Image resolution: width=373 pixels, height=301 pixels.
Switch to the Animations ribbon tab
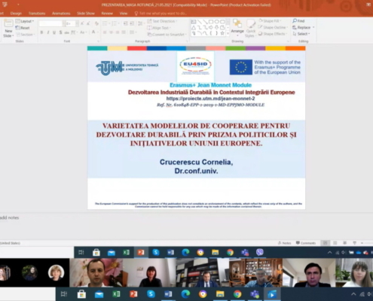(x=61, y=14)
